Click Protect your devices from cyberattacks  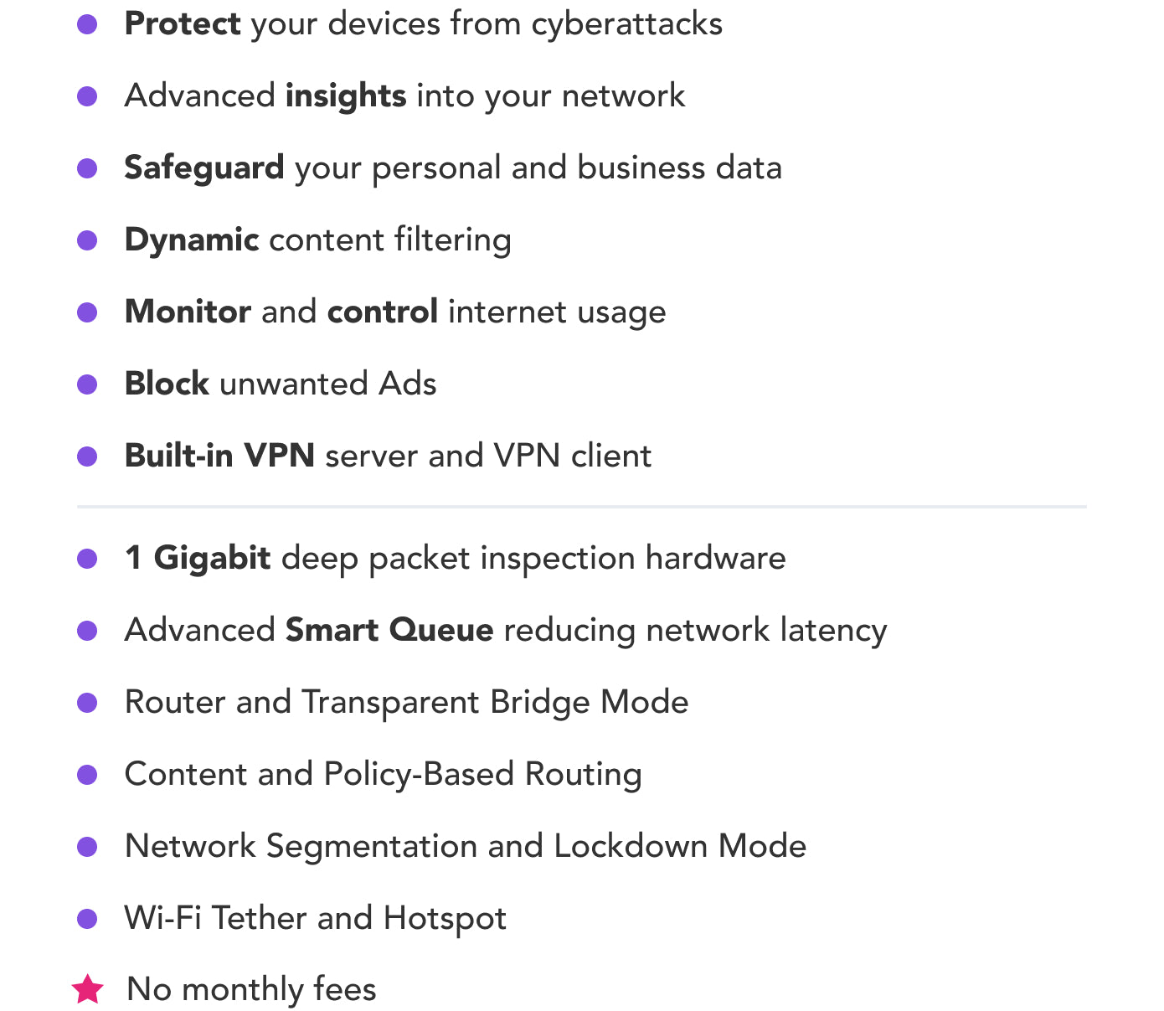[423, 24]
